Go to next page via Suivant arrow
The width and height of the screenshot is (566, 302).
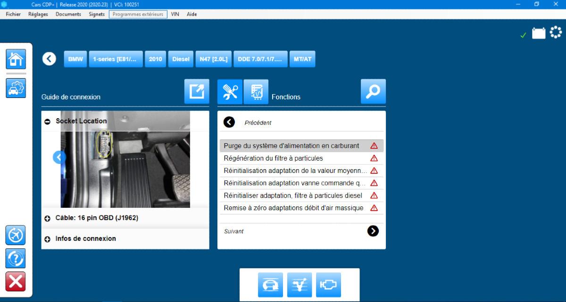(373, 231)
